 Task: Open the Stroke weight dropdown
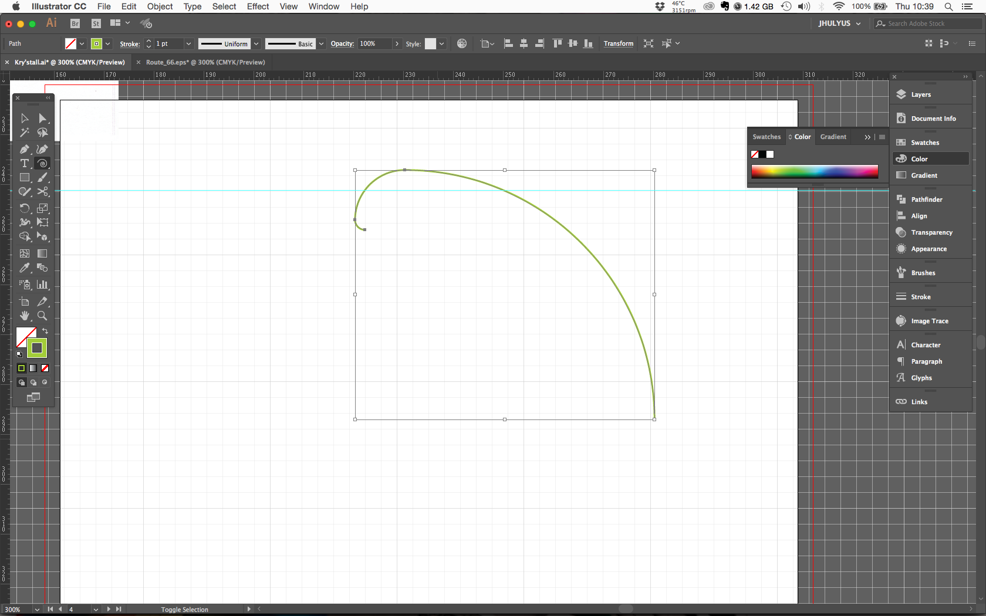pyautogui.click(x=189, y=43)
